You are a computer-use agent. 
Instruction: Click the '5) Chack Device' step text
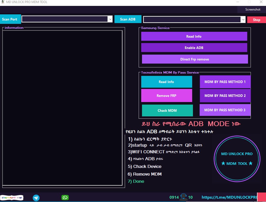pos(145,167)
